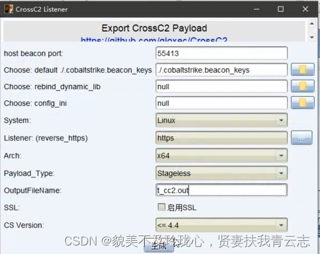Click the 'Payload_Type:' label

coord(29,174)
